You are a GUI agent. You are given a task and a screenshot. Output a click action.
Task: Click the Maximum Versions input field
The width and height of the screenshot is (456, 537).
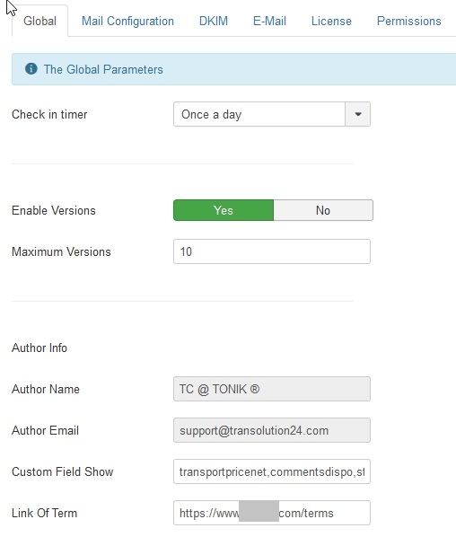click(272, 251)
